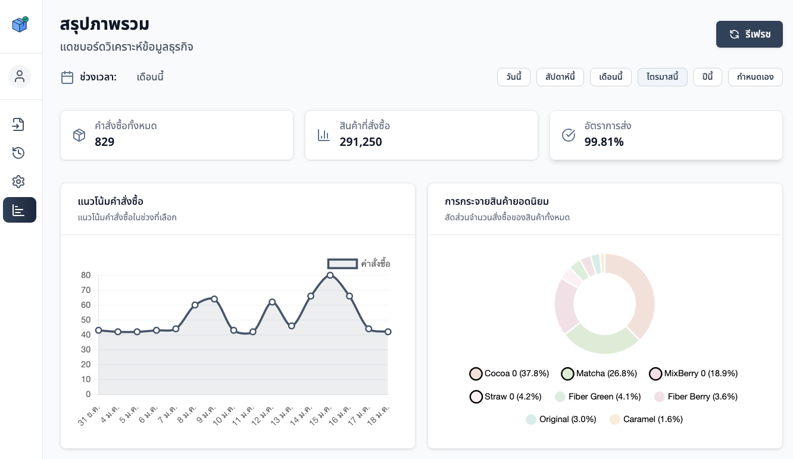Click the Cocoa 0 color swatch in legend
This screenshot has height=459, width=793.
[476, 373]
